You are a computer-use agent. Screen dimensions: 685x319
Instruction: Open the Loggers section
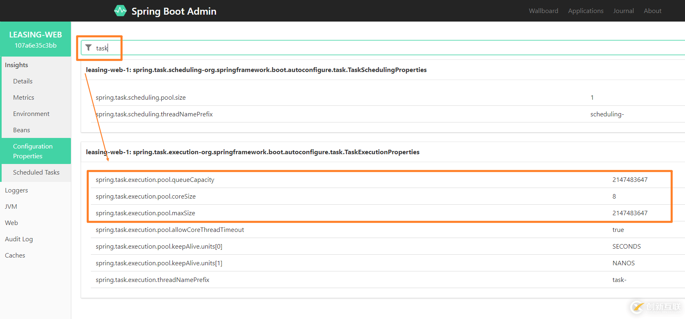click(17, 190)
